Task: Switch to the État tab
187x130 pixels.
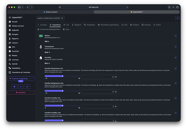Action: click(x=124, y=25)
